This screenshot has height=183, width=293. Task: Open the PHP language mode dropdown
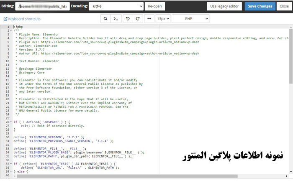coord(190,19)
